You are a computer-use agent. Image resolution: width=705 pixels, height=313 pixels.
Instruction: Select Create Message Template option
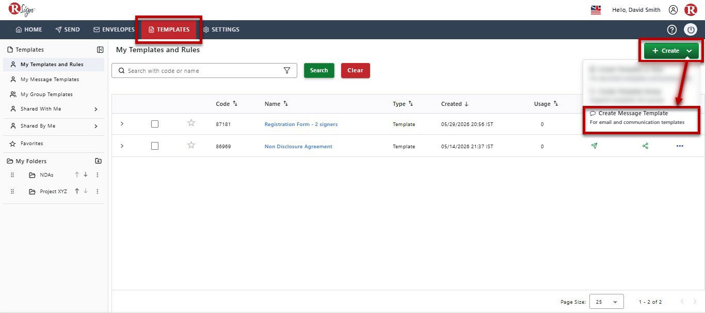[642, 118]
